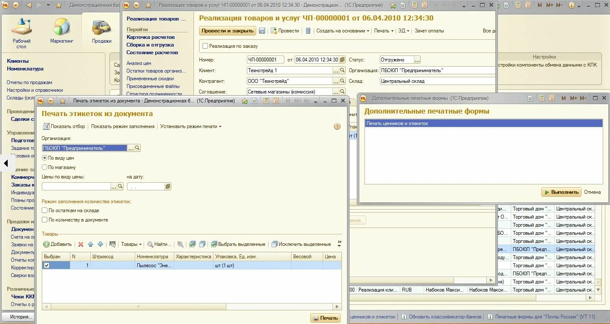
Task: Click Показать отбор filter icon in label print window
Action: 46,126
